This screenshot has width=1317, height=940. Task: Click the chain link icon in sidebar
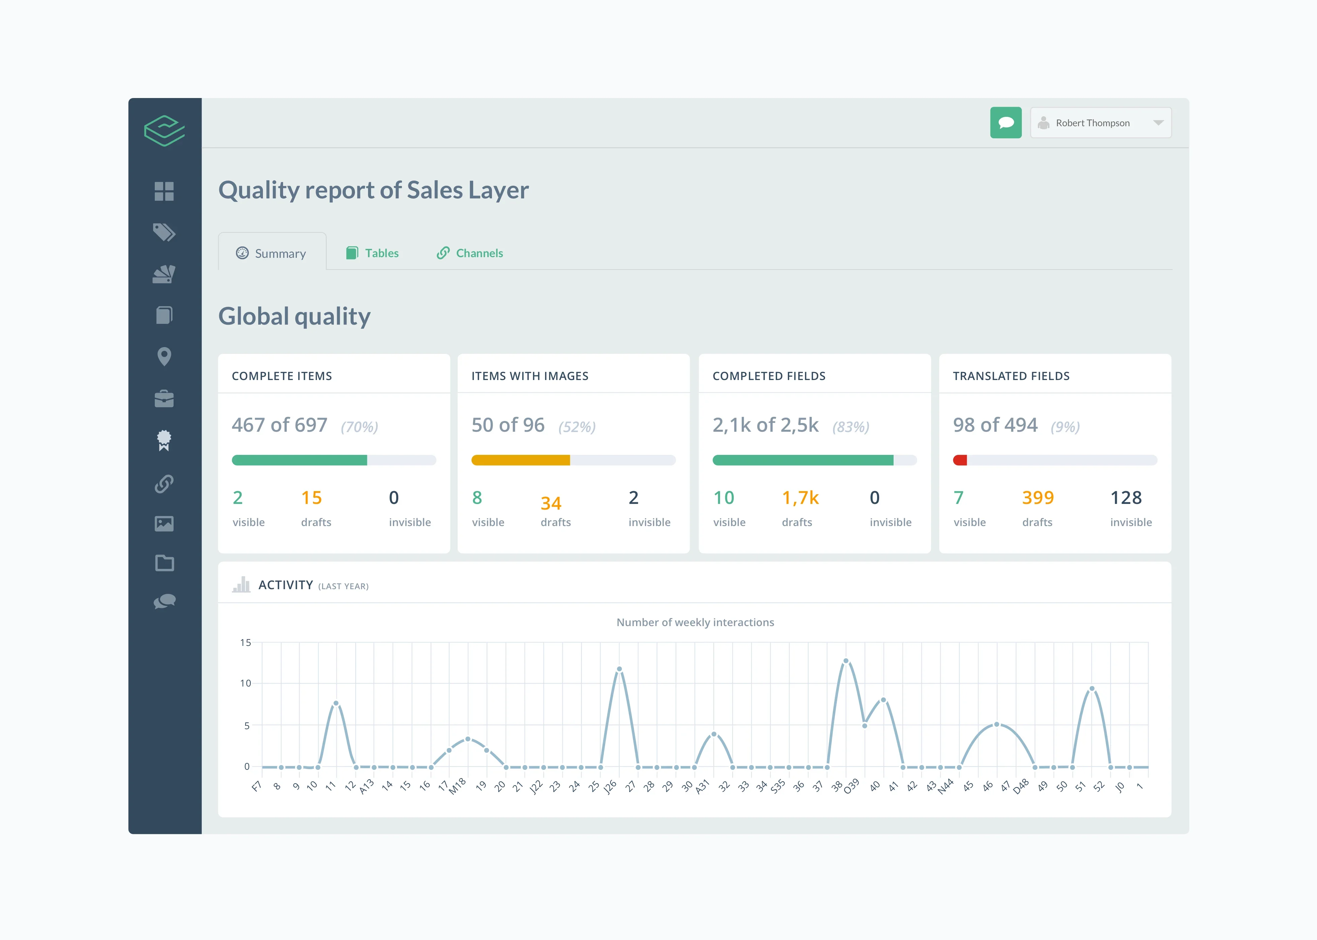click(x=165, y=483)
